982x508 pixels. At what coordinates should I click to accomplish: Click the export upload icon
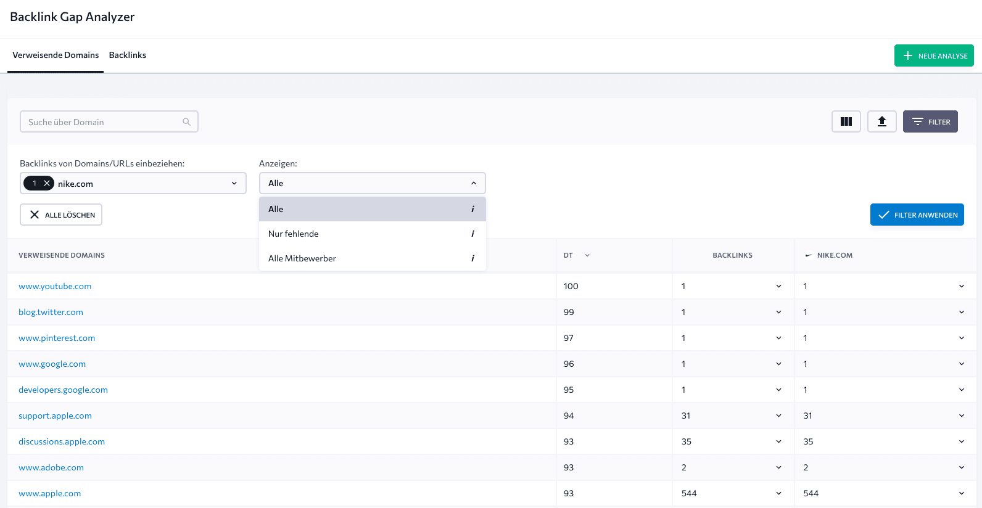point(882,121)
